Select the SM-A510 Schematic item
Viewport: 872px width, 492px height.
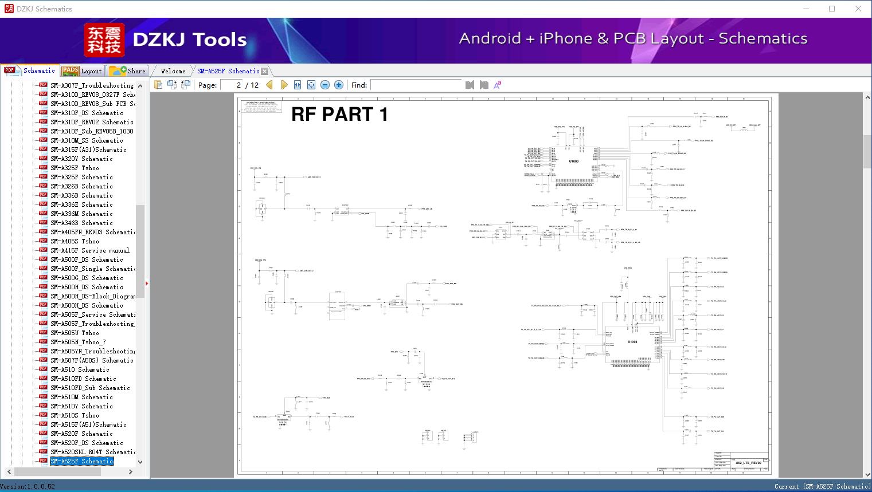(x=80, y=369)
